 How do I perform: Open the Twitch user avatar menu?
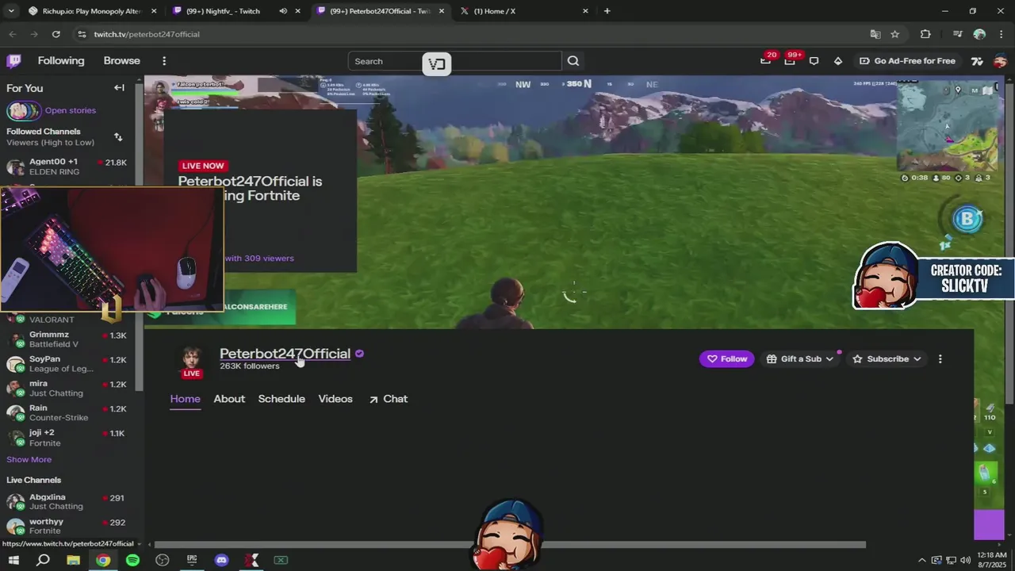1001,61
